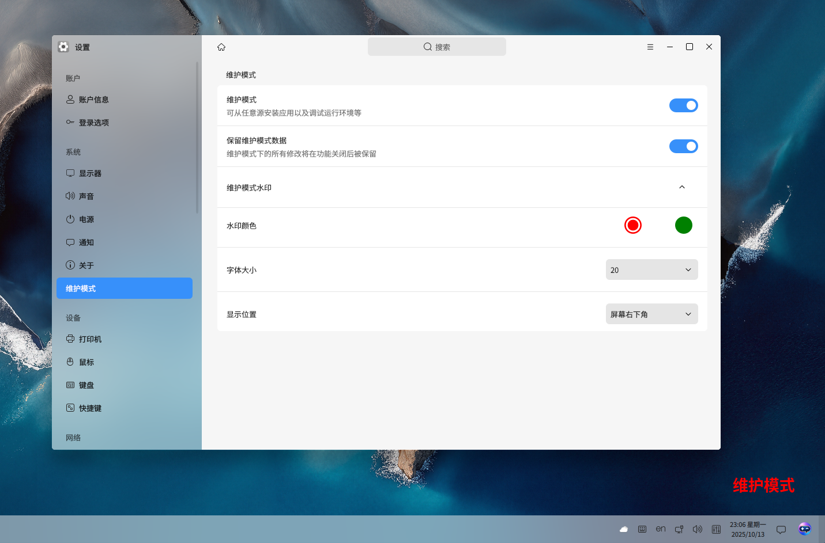Click the sidebar vertical scrollbar
Viewport: 825px width, 543px height.
pos(197,138)
